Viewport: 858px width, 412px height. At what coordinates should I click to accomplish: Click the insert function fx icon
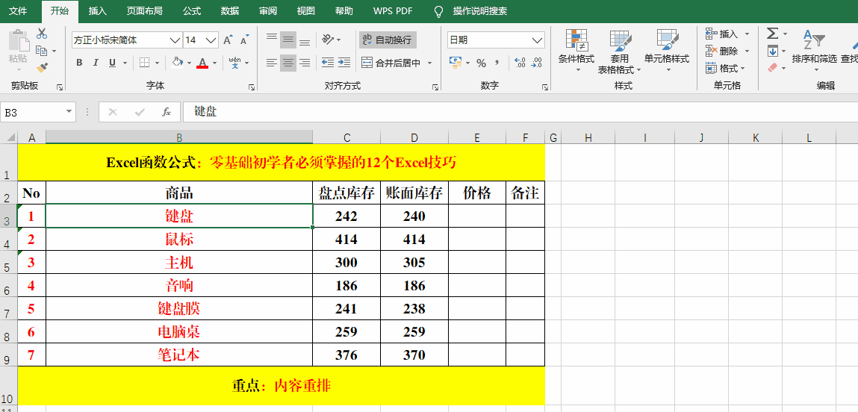[x=167, y=112]
